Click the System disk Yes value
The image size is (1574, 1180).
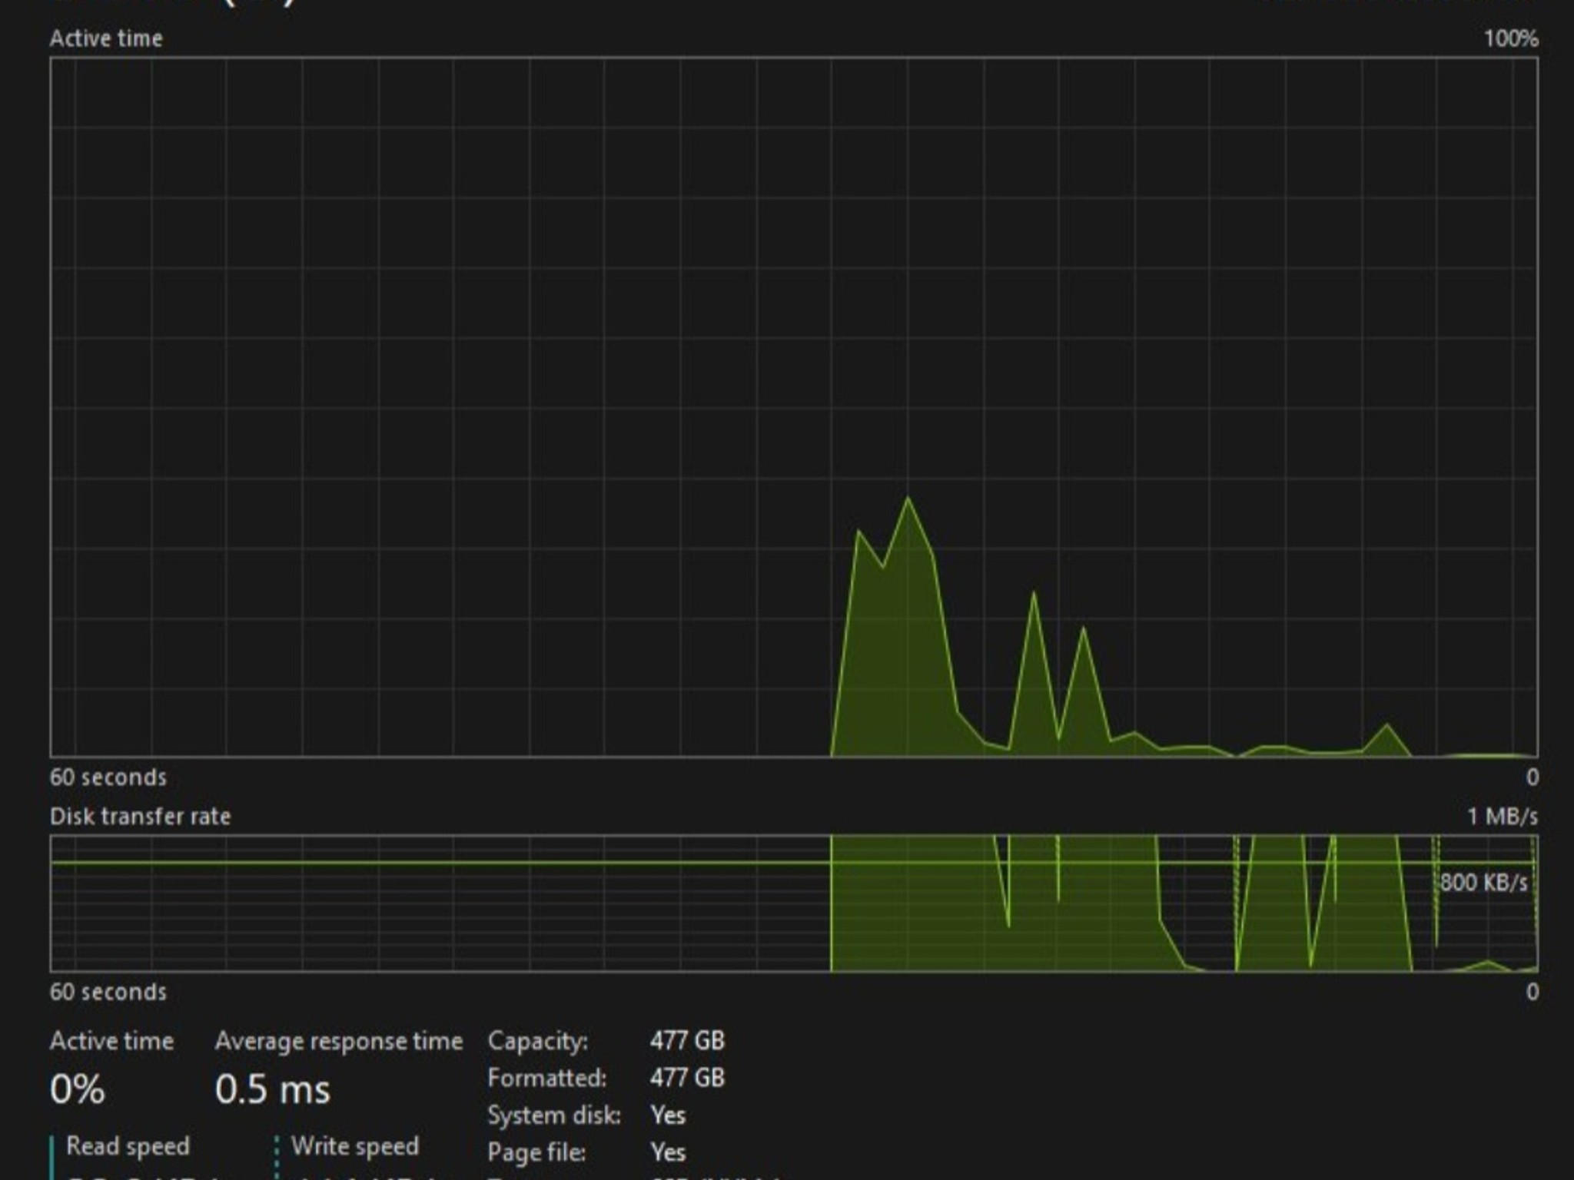pyautogui.click(x=668, y=1115)
